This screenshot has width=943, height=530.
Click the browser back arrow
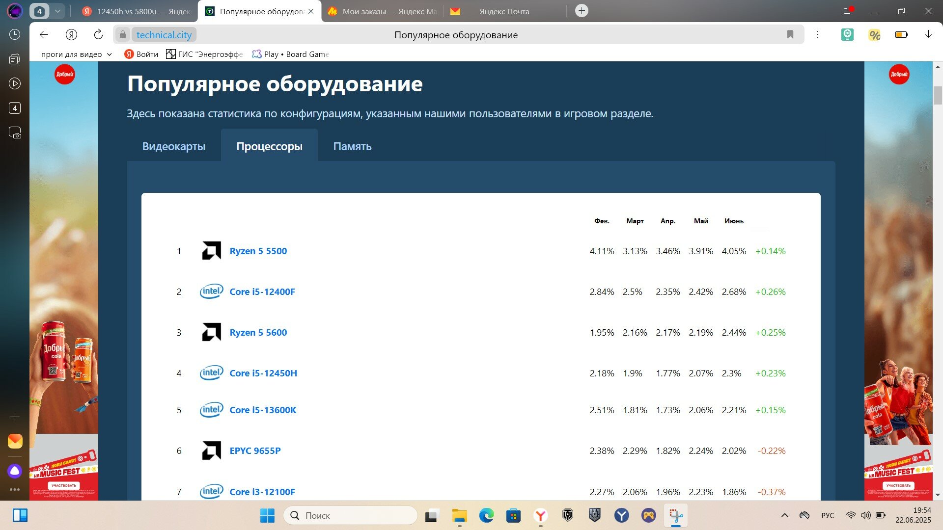coord(44,35)
